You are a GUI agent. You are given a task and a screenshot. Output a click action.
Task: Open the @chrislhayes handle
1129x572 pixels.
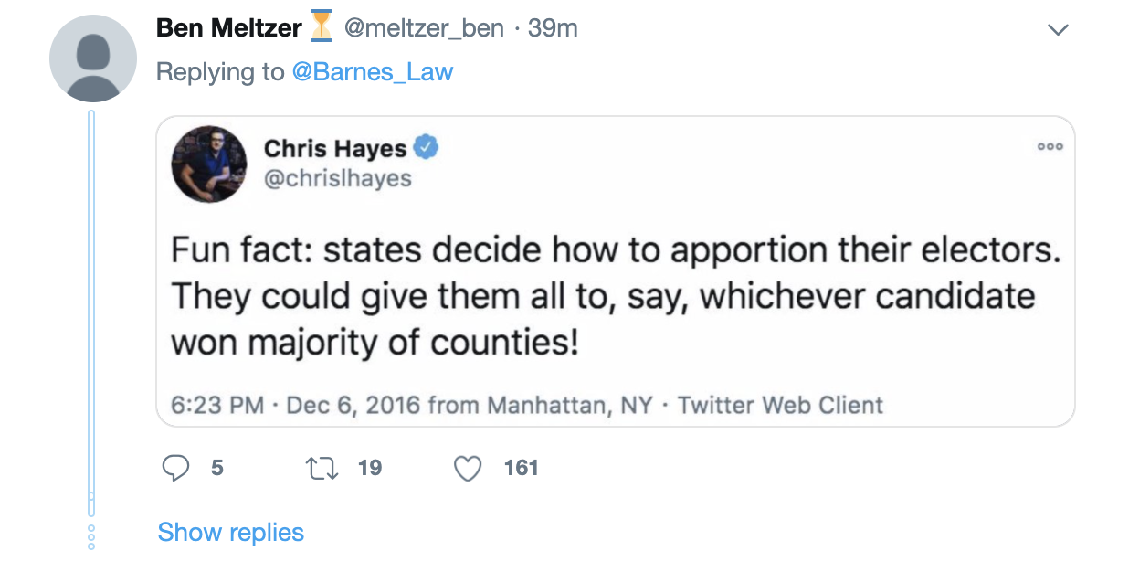coord(338,177)
